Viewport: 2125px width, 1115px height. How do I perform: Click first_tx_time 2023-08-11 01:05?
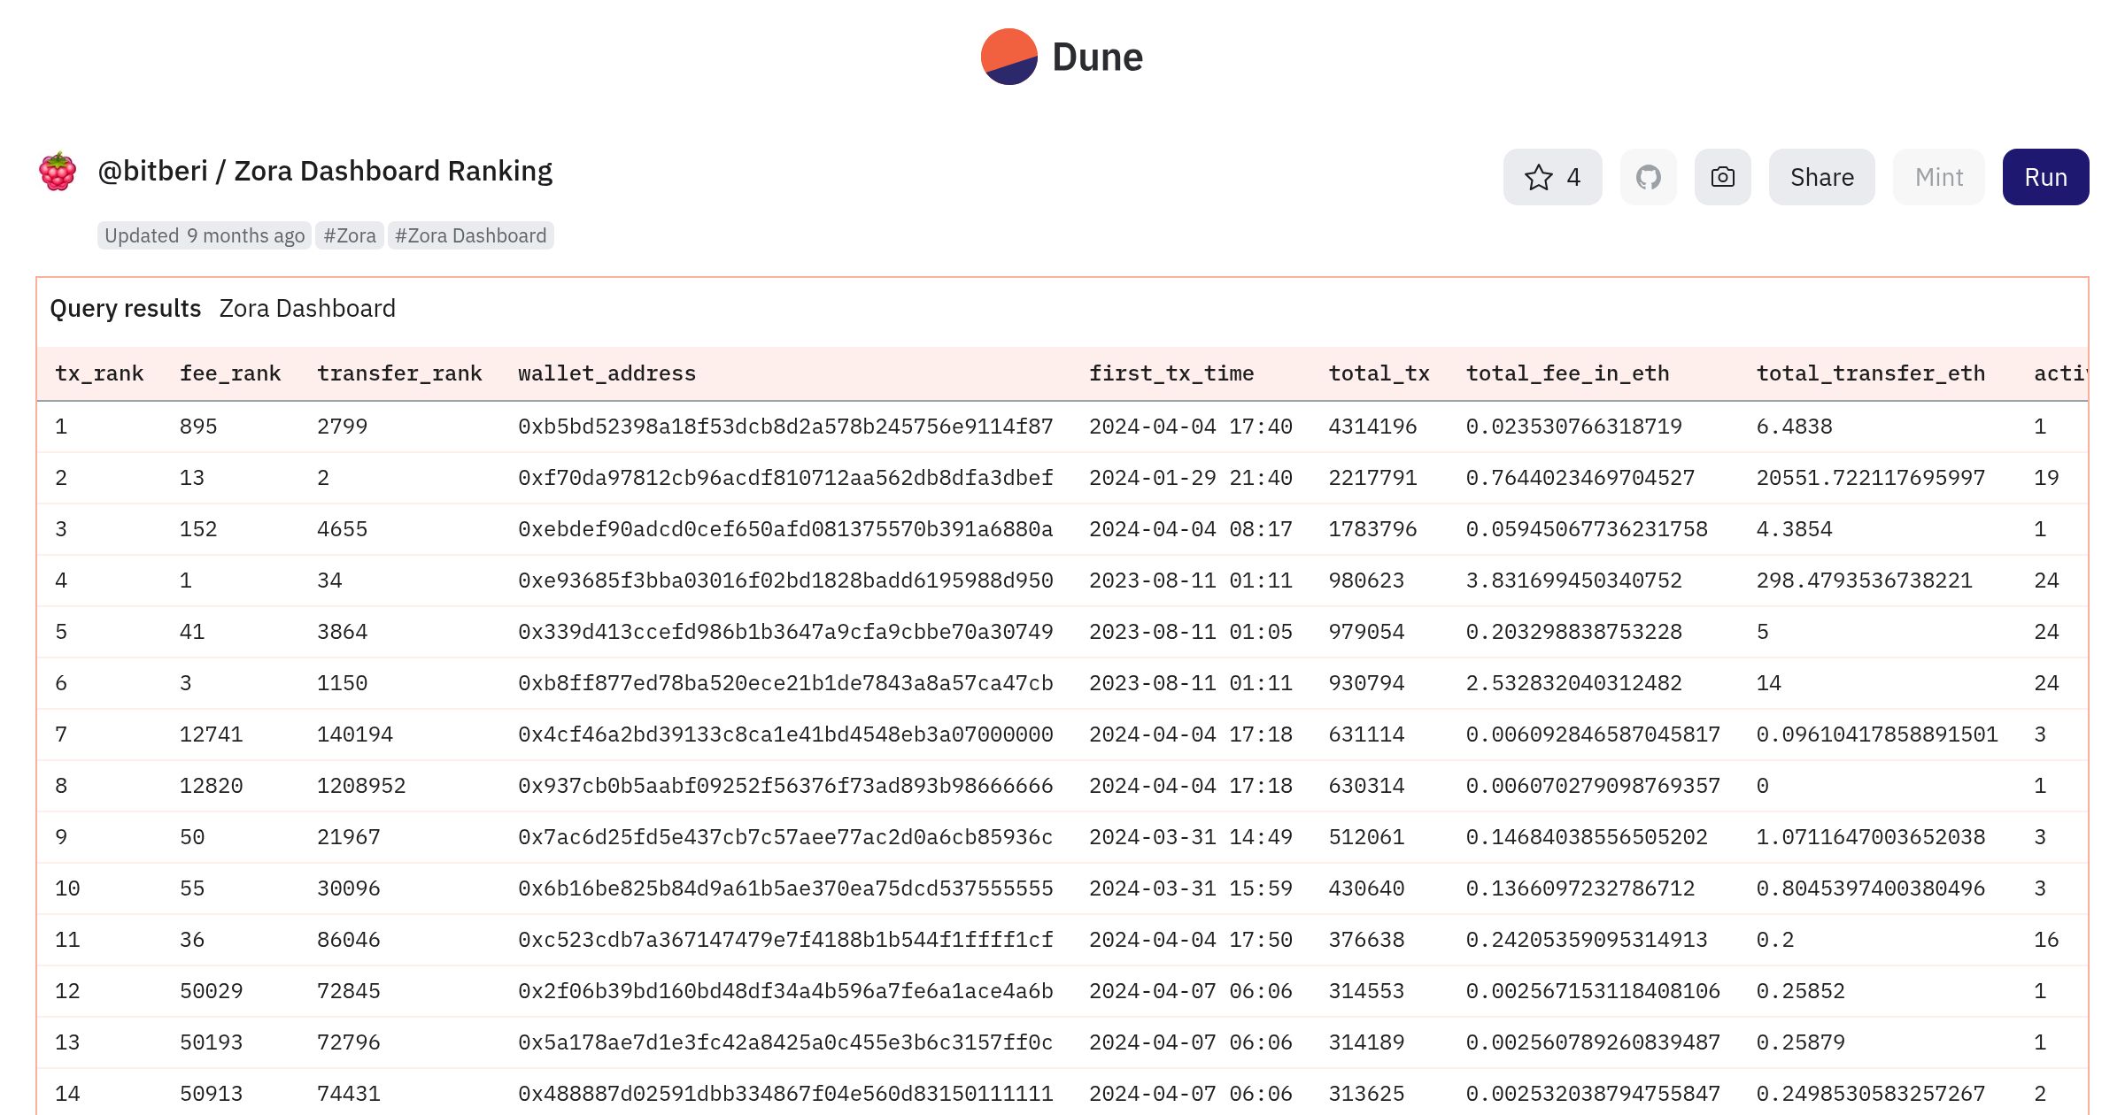pos(1191,632)
